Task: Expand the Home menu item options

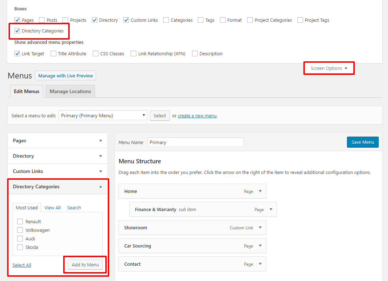Action: coord(260,191)
